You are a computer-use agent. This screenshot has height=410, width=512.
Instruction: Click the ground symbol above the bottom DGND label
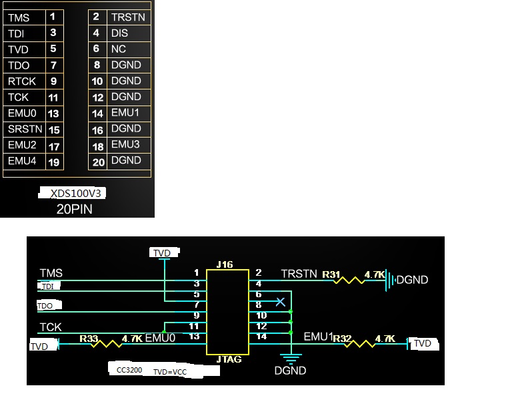(291, 359)
